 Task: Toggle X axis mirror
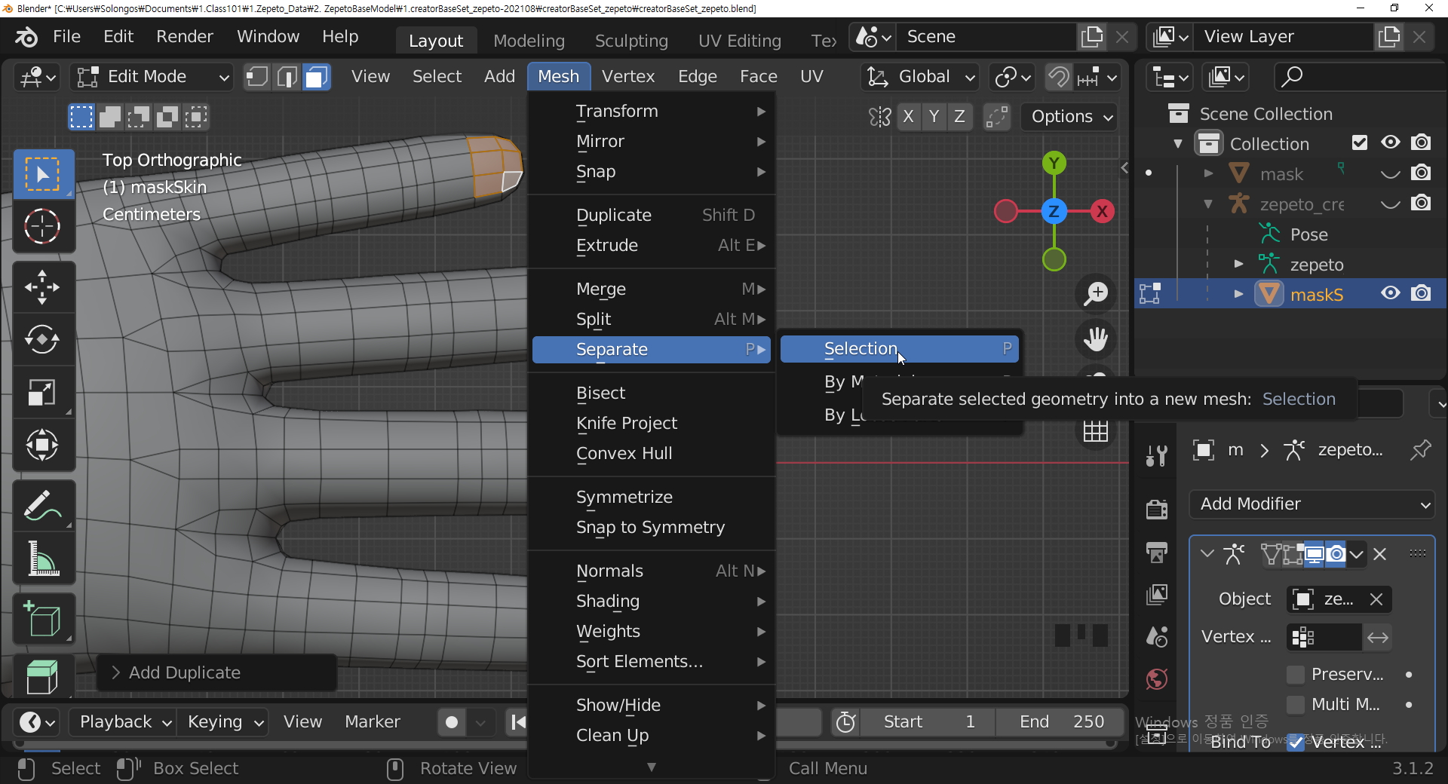click(x=908, y=117)
